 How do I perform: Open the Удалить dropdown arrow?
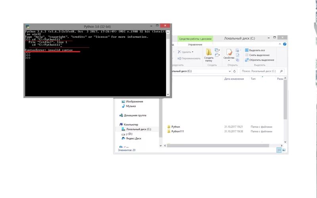[193, 52]
